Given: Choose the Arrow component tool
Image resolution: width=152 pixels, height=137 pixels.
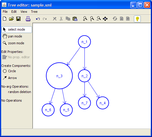Looking at the screenshot, I should (10, 78).
